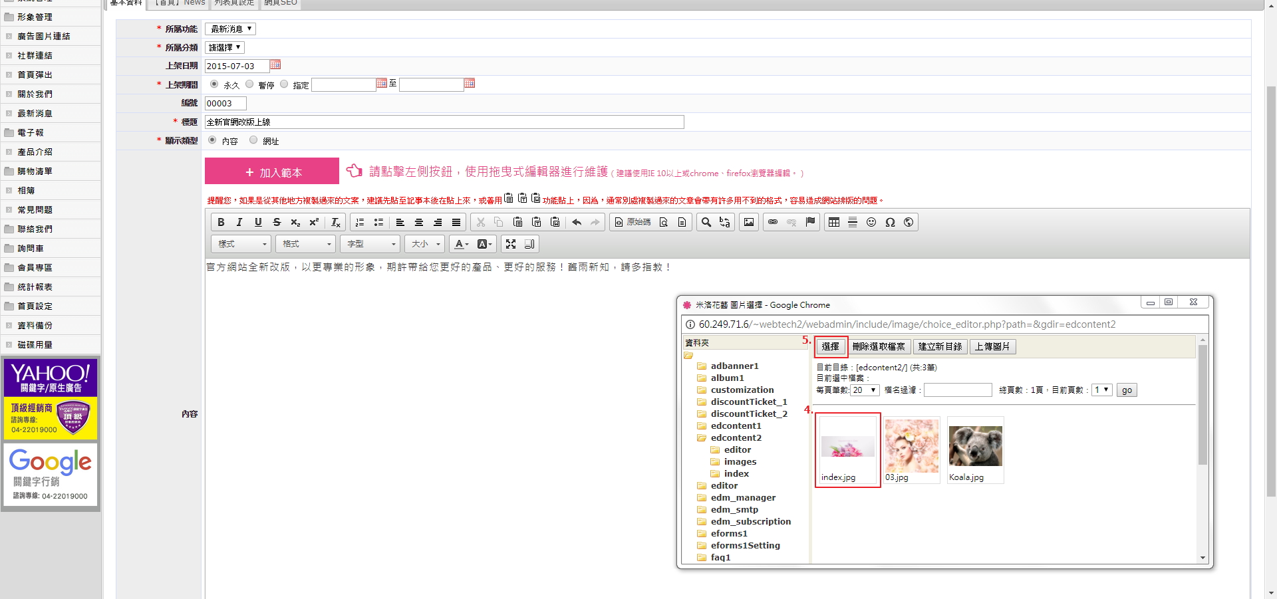Viewport: 1277px width, 599px height.
Task: Select the 指定 radio option
Action: (284, 84)
